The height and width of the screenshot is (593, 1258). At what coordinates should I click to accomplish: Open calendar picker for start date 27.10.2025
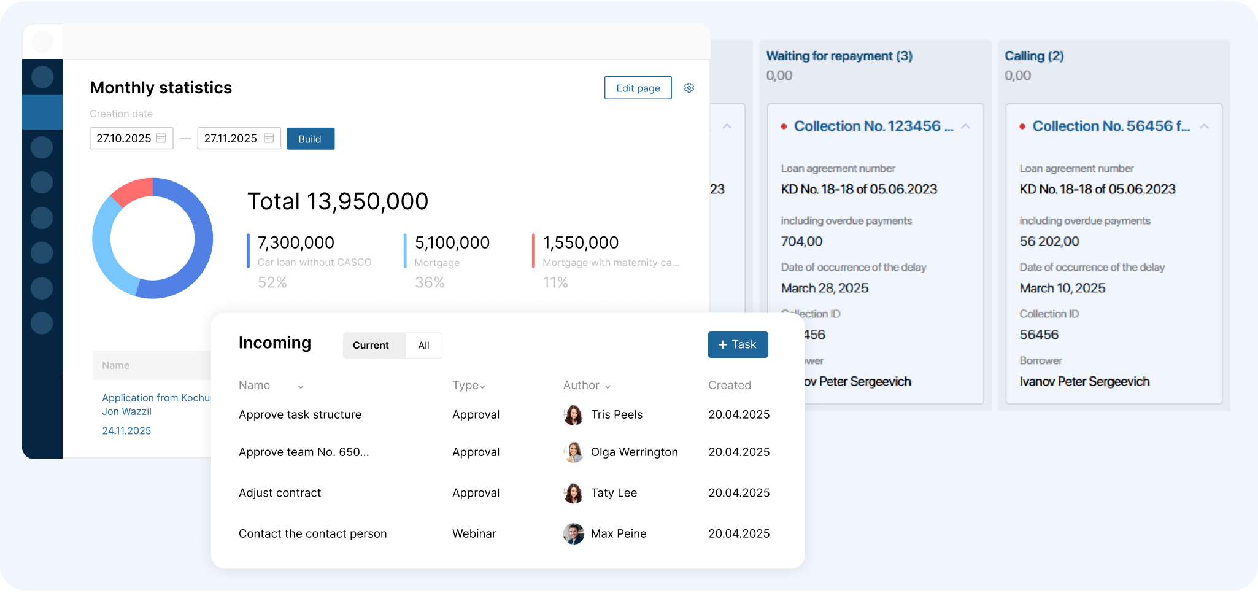coord(161,138)
